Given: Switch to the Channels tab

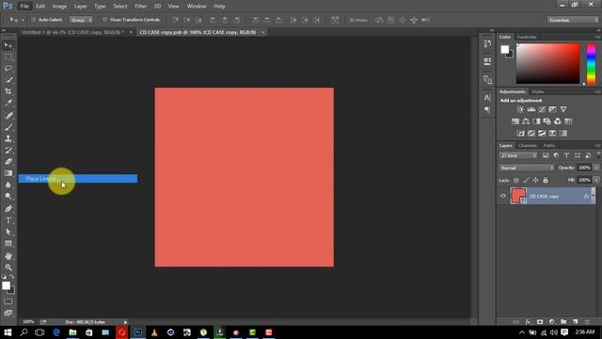Looking at the screenshot, I should coord(528,146).
